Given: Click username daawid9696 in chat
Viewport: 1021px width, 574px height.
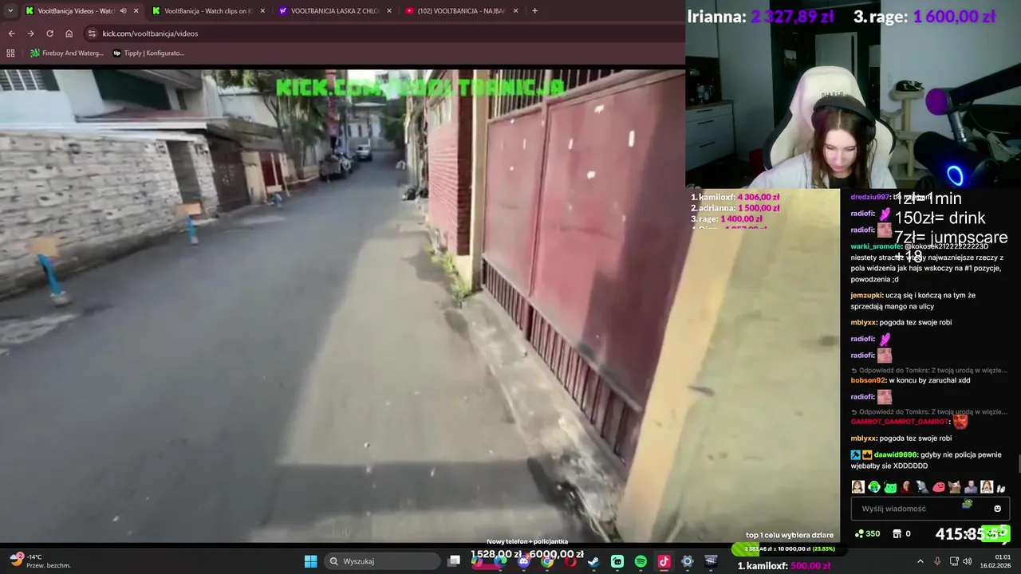Looking at the screenshot, I should [896, 454].
